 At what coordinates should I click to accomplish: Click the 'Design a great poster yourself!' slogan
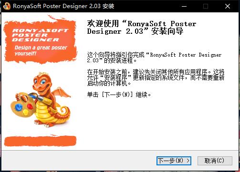pyautogui.click(x=41, y=50)
